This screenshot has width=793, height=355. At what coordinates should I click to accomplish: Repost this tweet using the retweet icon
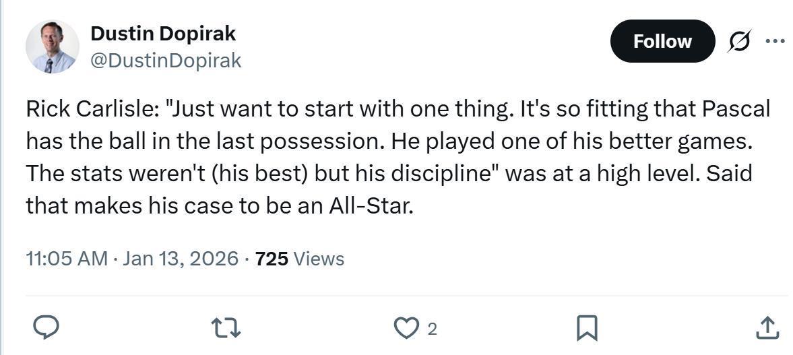point(226,328)
